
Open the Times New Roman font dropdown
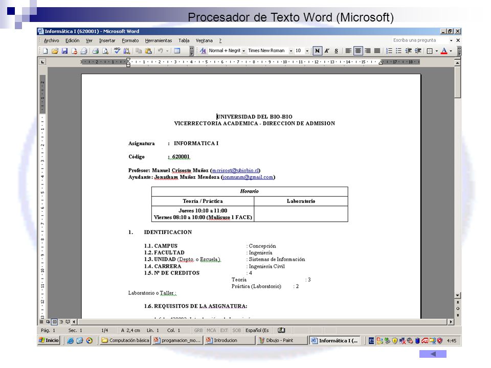coord(291,51)
